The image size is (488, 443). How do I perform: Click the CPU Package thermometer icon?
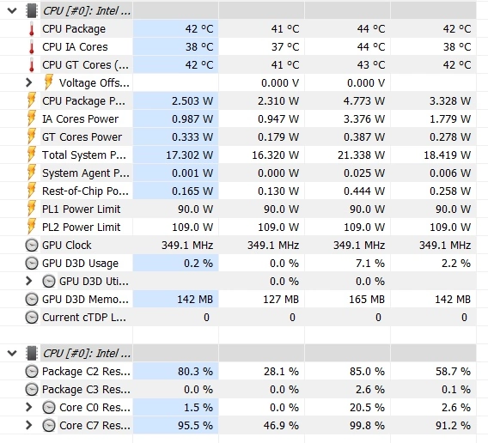tap(32, 29)
